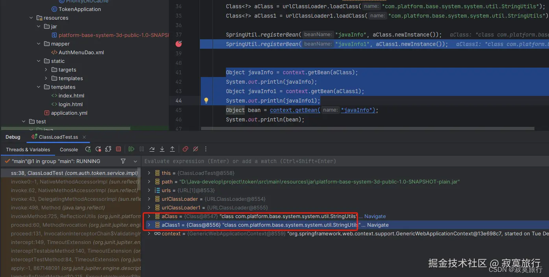
Task: Open the thread selector dropdown arrow
Action: click(135, 161)
